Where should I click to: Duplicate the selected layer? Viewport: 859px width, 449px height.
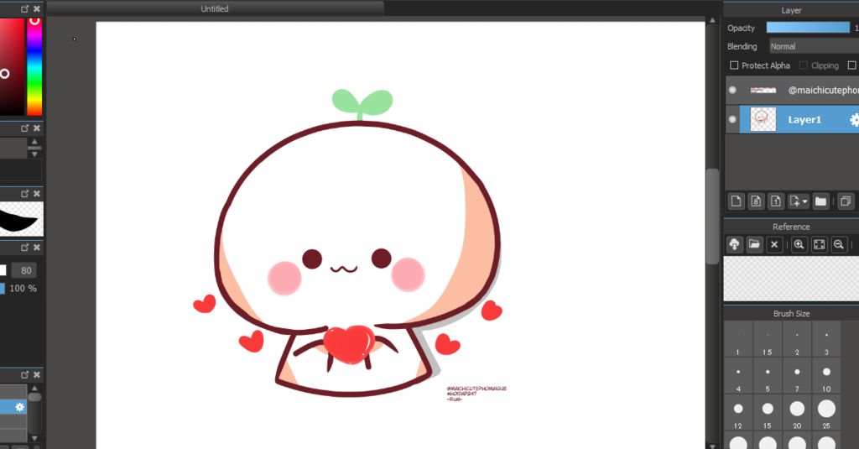pos(846,201)
